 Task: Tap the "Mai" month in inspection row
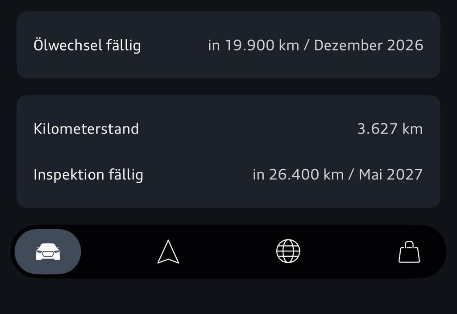point(371,174)
